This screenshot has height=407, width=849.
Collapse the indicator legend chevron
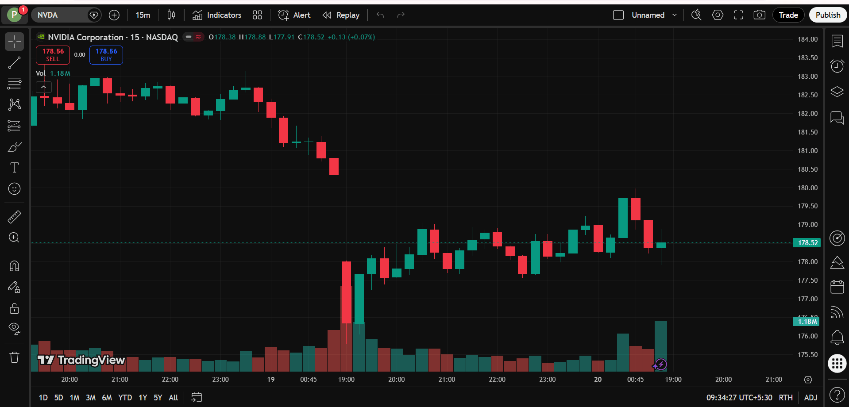click(x=43, y=87)
